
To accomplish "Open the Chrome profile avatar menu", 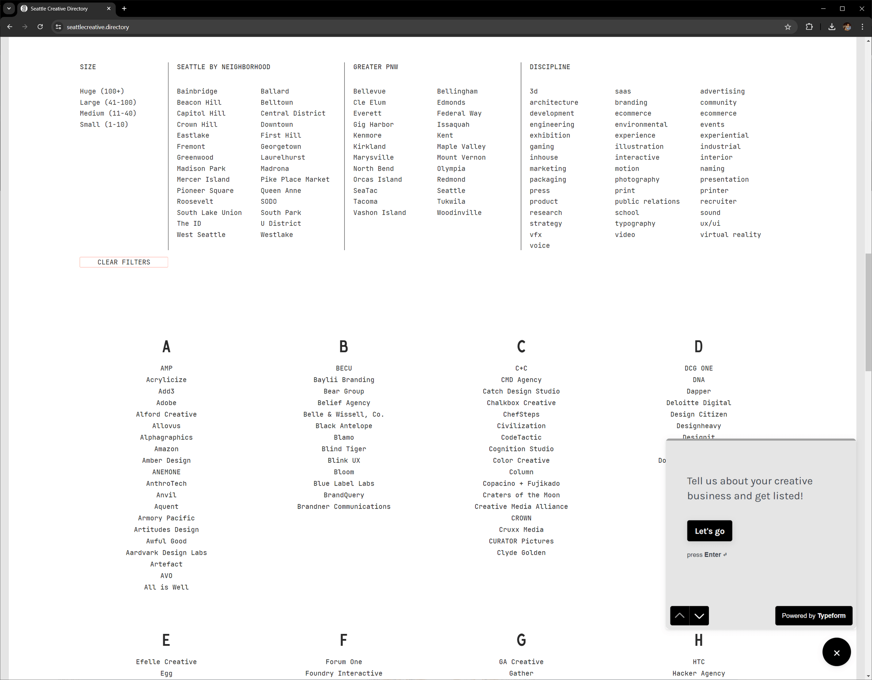I will coord(847,27).
